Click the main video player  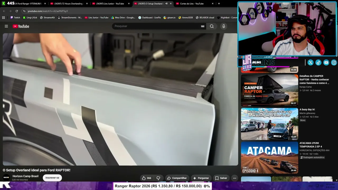click(x=120, y=99)
